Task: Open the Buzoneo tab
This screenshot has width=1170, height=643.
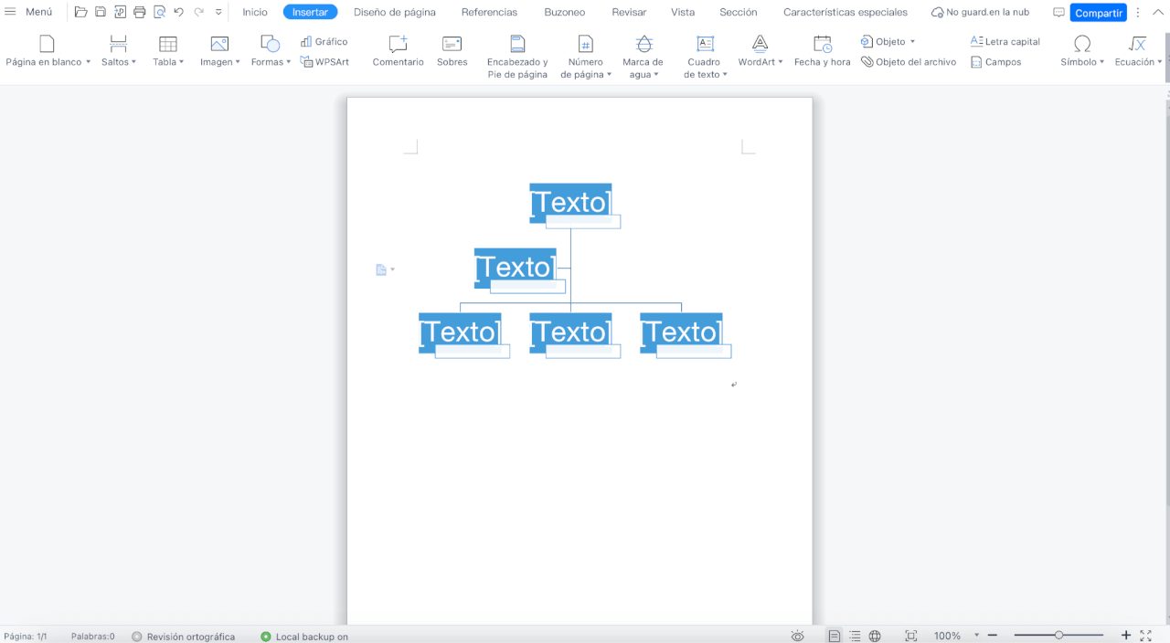Action: tap(565, 12)
